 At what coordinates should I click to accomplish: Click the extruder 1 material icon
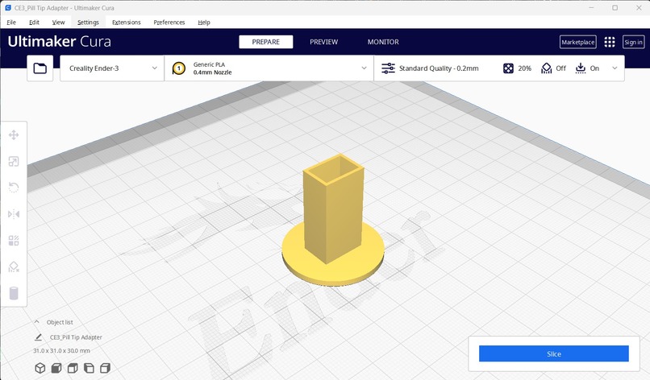[x=179, y=68]
